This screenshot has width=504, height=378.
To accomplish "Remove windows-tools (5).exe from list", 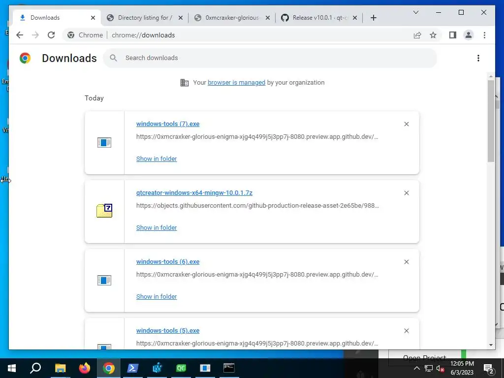I will point(406,331).
